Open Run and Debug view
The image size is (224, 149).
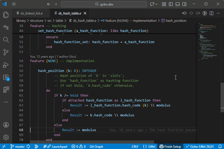coord(6,65)
